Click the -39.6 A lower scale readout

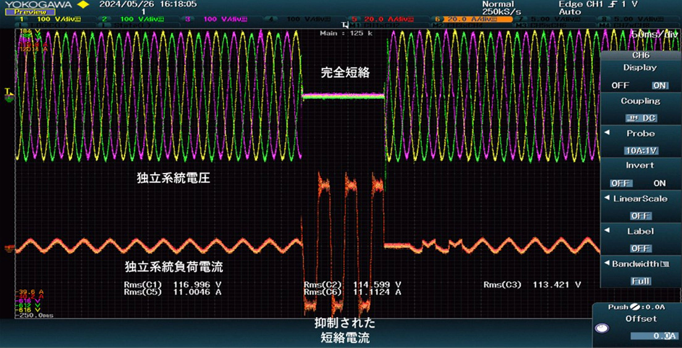30,292
